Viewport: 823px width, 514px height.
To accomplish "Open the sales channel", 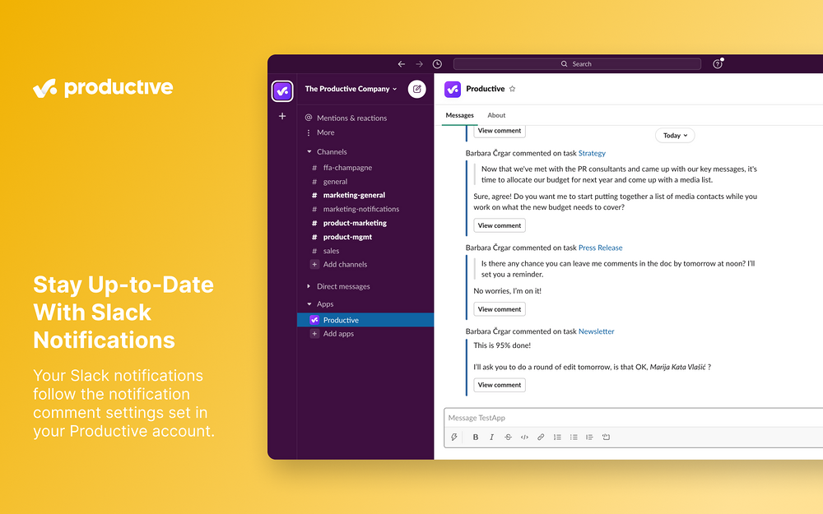I will tap(331, 251).
